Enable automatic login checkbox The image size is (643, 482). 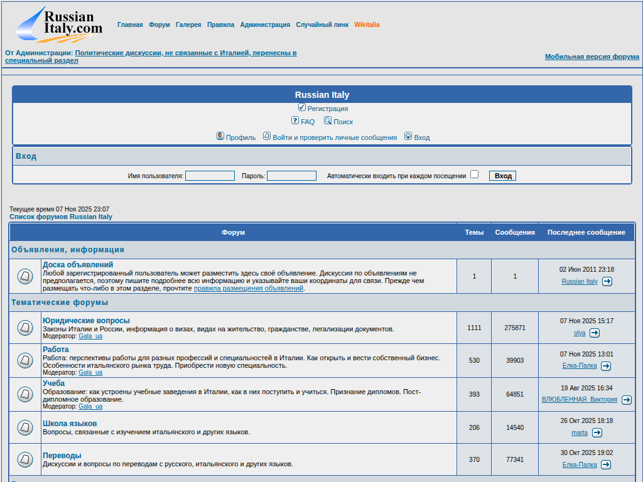coord(475,174)
